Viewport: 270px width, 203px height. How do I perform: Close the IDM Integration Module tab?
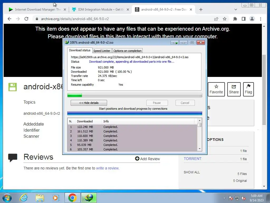point(128,10)
